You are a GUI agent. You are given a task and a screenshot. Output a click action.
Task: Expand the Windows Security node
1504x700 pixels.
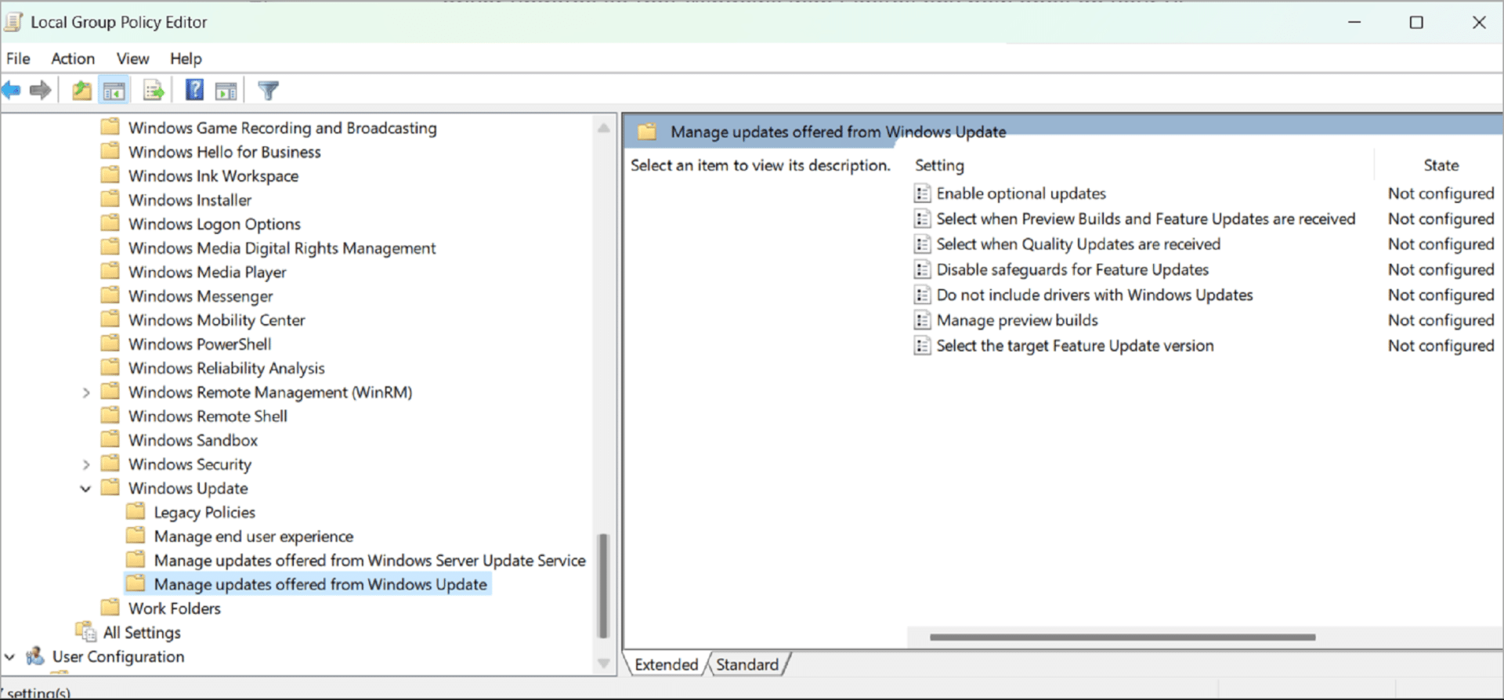click(86, 464)
